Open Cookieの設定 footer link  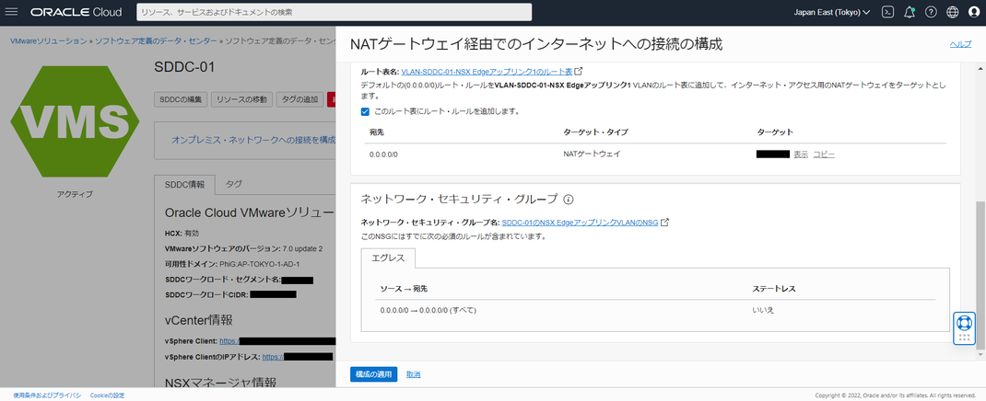tap(107, 395)
